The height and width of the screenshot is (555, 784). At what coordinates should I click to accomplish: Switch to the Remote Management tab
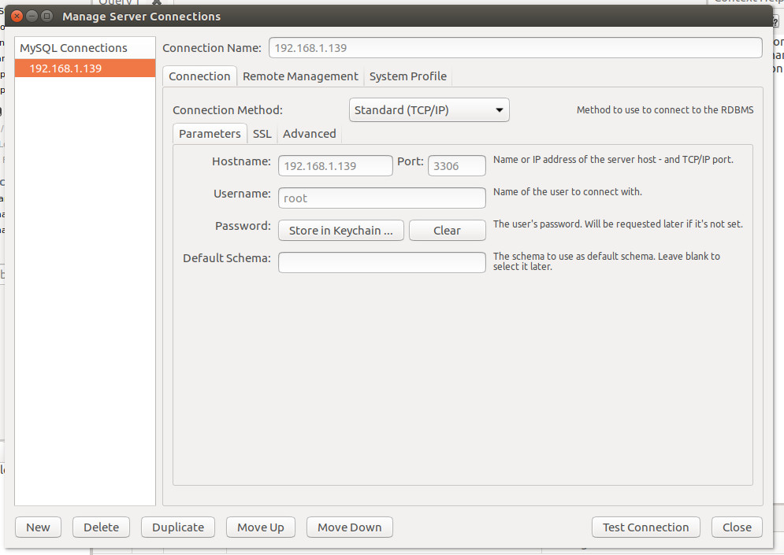(300, 76)
